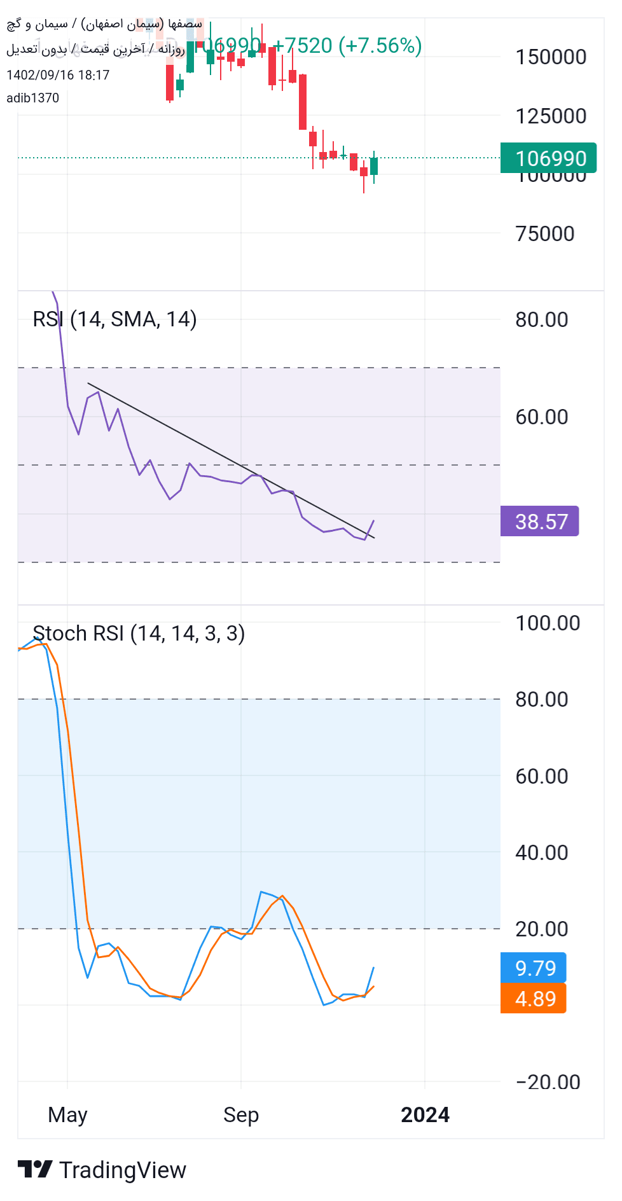Screen dimensions: 622x1201
Task: Click the -20.00 label on Stoch RSI scale
Action: point(548,1081)
